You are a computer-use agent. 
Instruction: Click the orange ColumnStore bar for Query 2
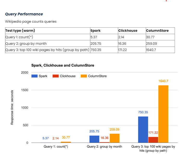pos(115,138)
